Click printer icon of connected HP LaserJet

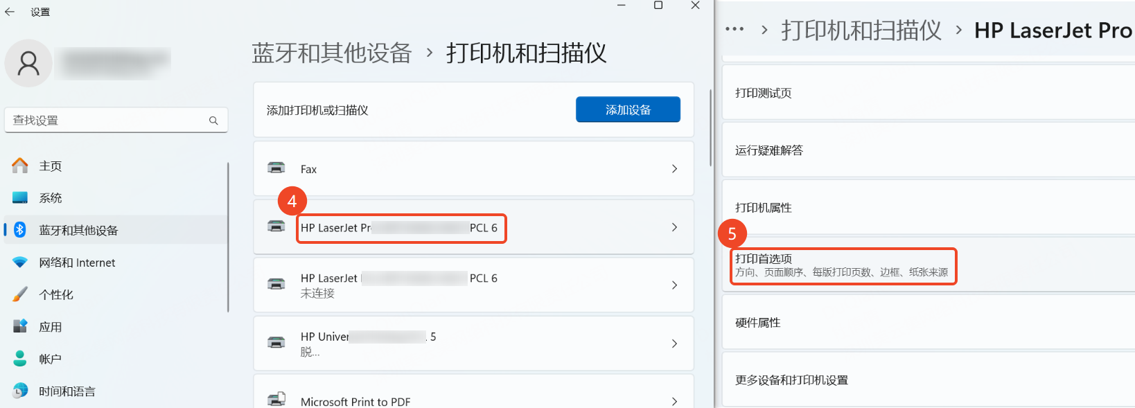(276, 227)
